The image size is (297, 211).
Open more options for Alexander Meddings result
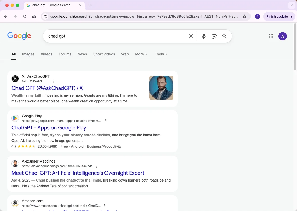click(x=96, y=166)
